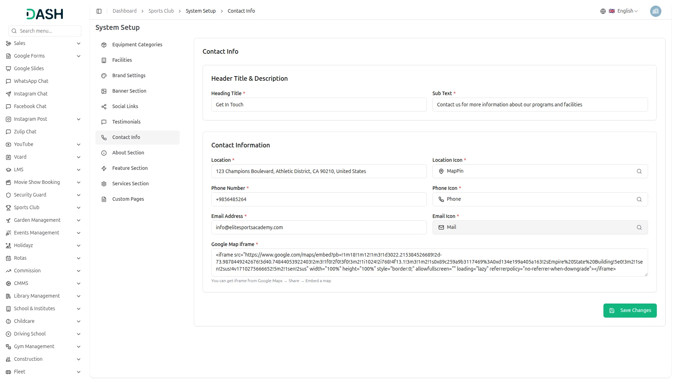Click the user avatar icon
This screenshot has width=674, height=379.
[x=655, y=11]
